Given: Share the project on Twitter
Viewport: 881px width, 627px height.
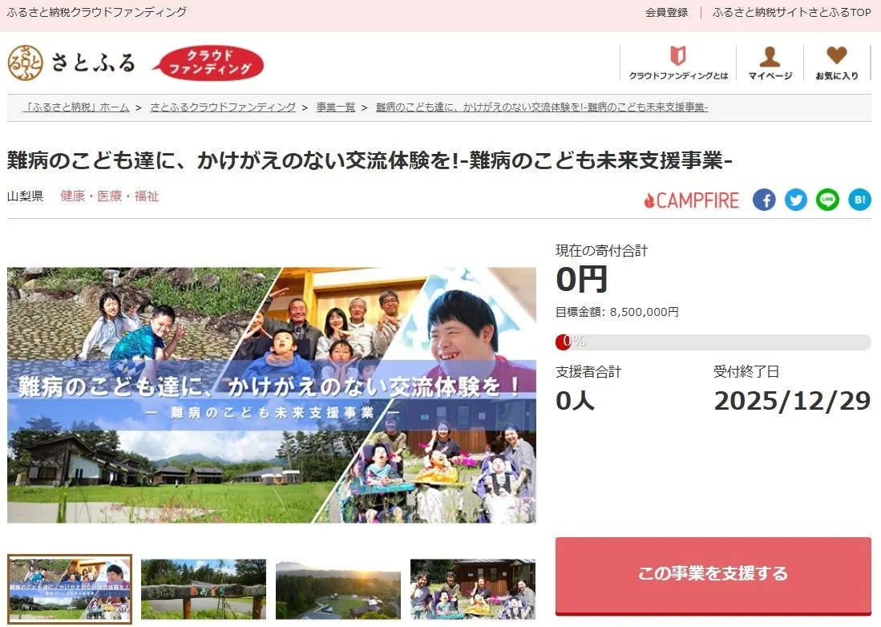Looking at the screenshot, I should (796, 200).
